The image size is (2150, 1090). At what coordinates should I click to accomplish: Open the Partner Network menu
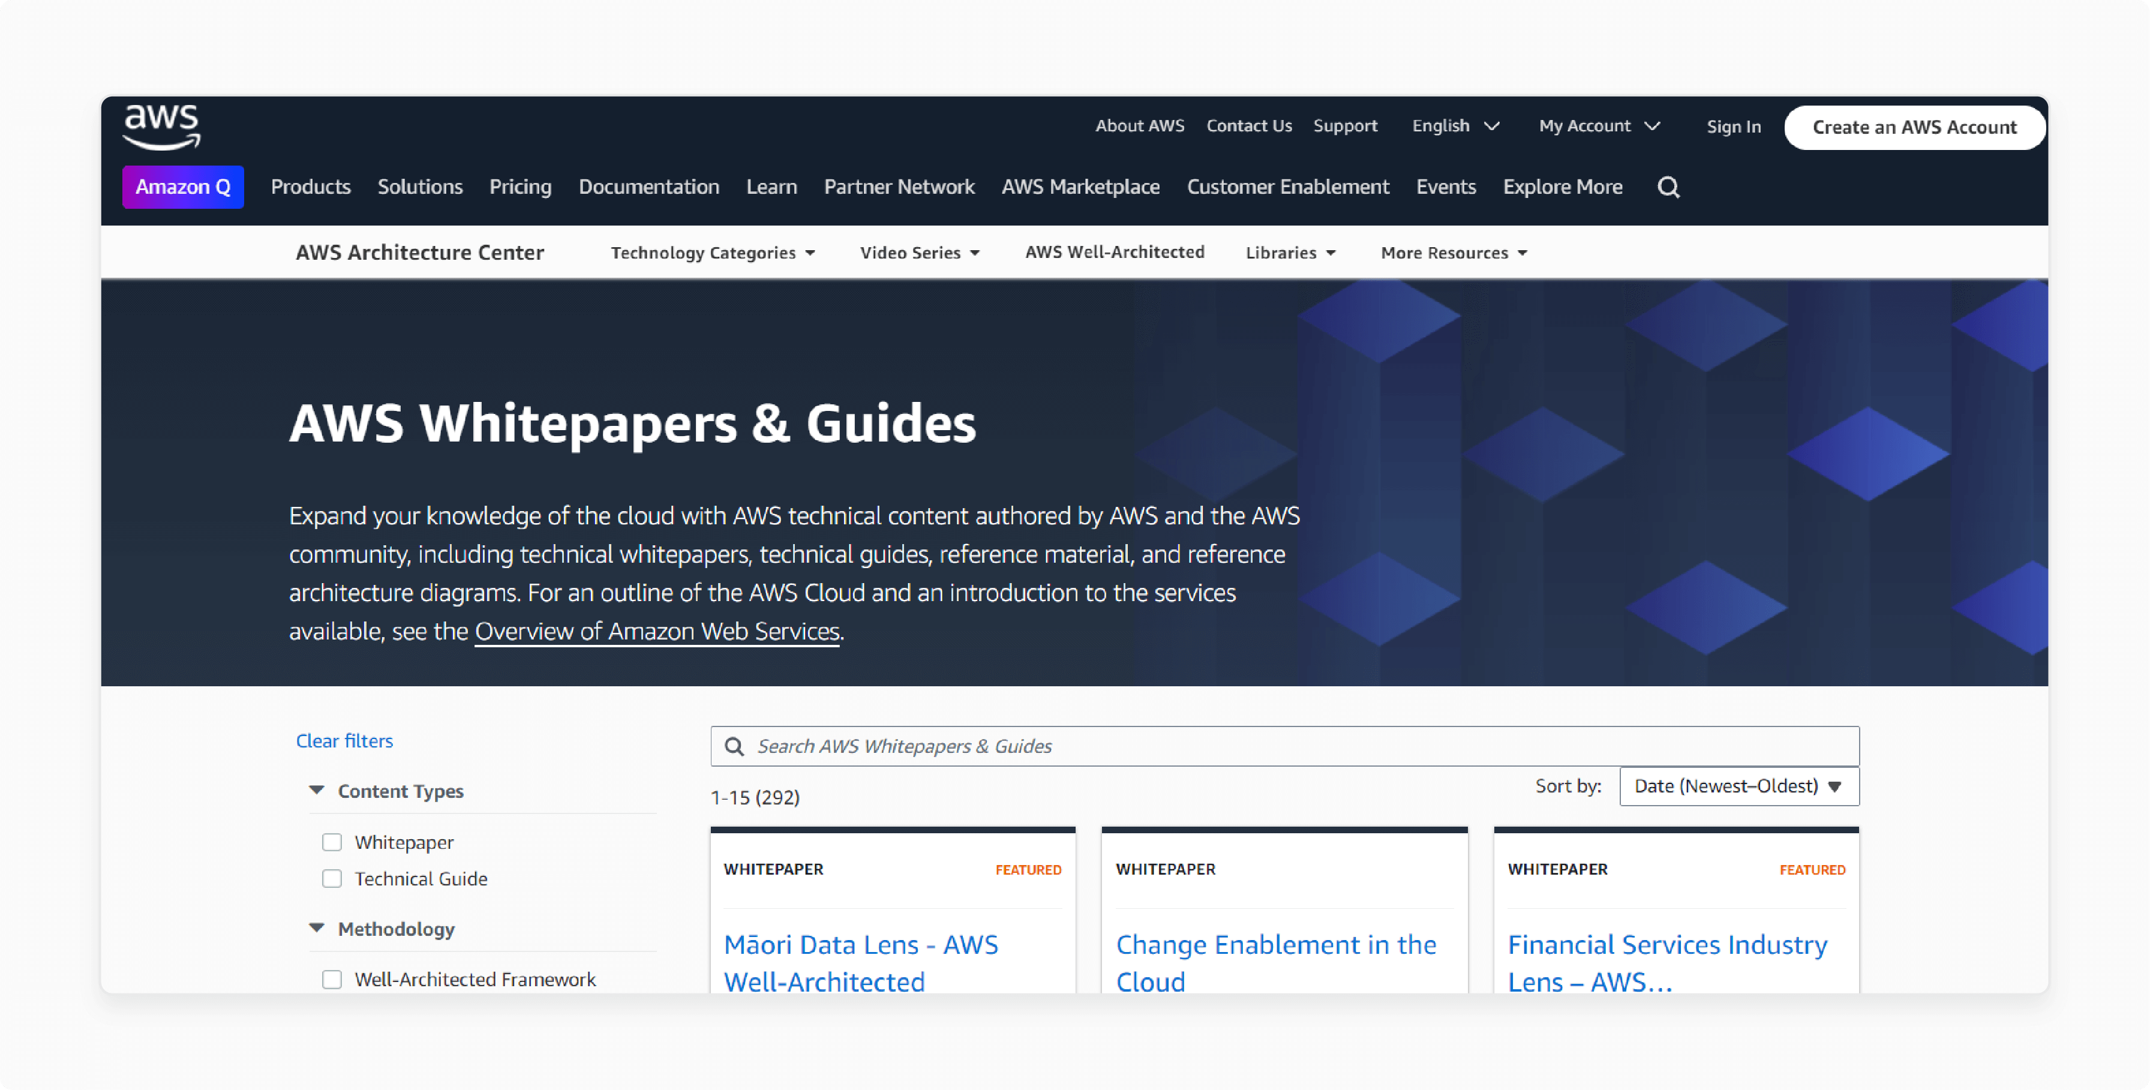click(x=899, y=187)
